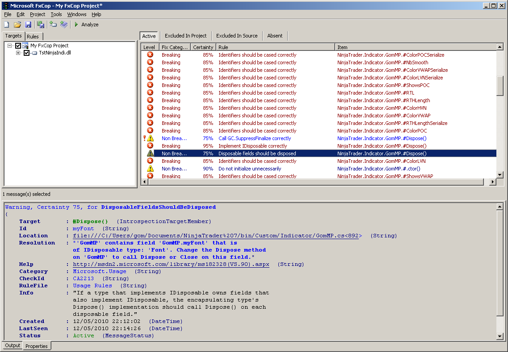Image resolution: width=508 pixels, height=352 pixels.
Task: Click the error icon for #ColorVWAPSerialize row
Action: tap(150, 70)
